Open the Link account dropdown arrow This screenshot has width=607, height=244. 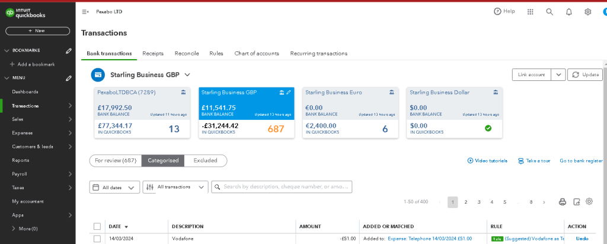(558, 75)
